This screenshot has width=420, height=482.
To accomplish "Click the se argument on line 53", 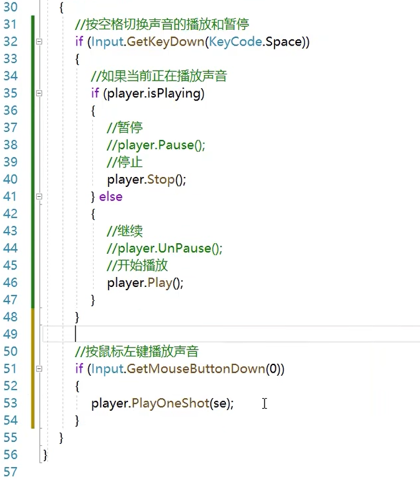I will click(x=220, y=404).
